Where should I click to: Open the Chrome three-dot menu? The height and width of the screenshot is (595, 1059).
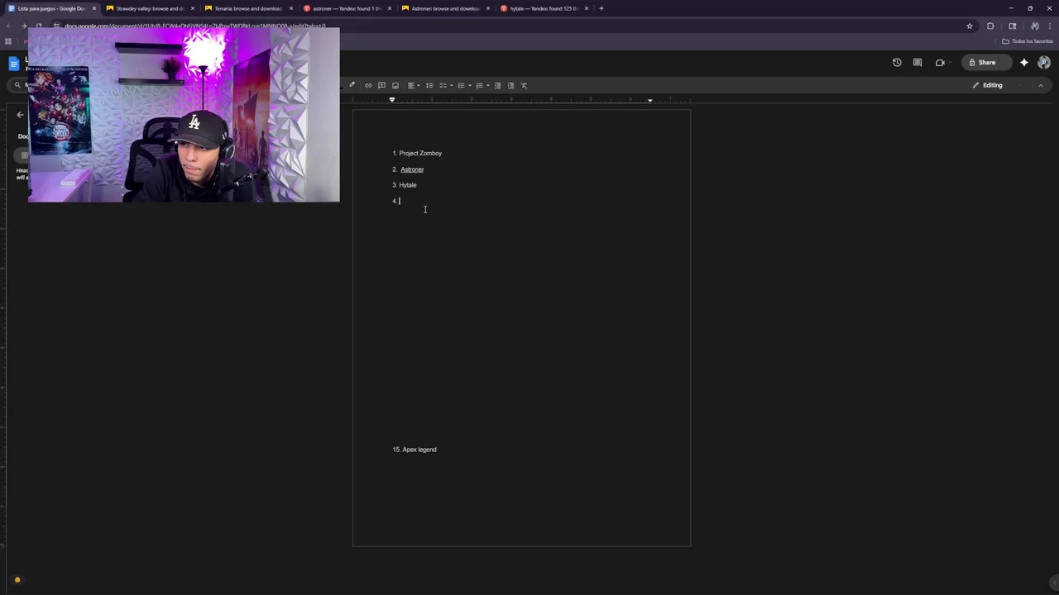coord(1051,26)
